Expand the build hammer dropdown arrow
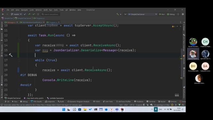 pyautogui.click(x=120, y=14)
